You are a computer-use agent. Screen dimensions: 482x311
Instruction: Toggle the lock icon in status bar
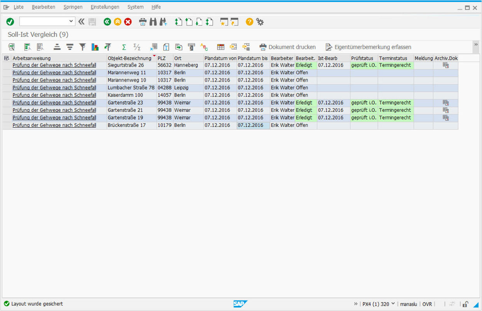pos(465,304)
